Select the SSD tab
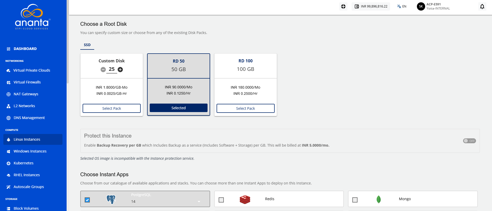 [87, 45]
